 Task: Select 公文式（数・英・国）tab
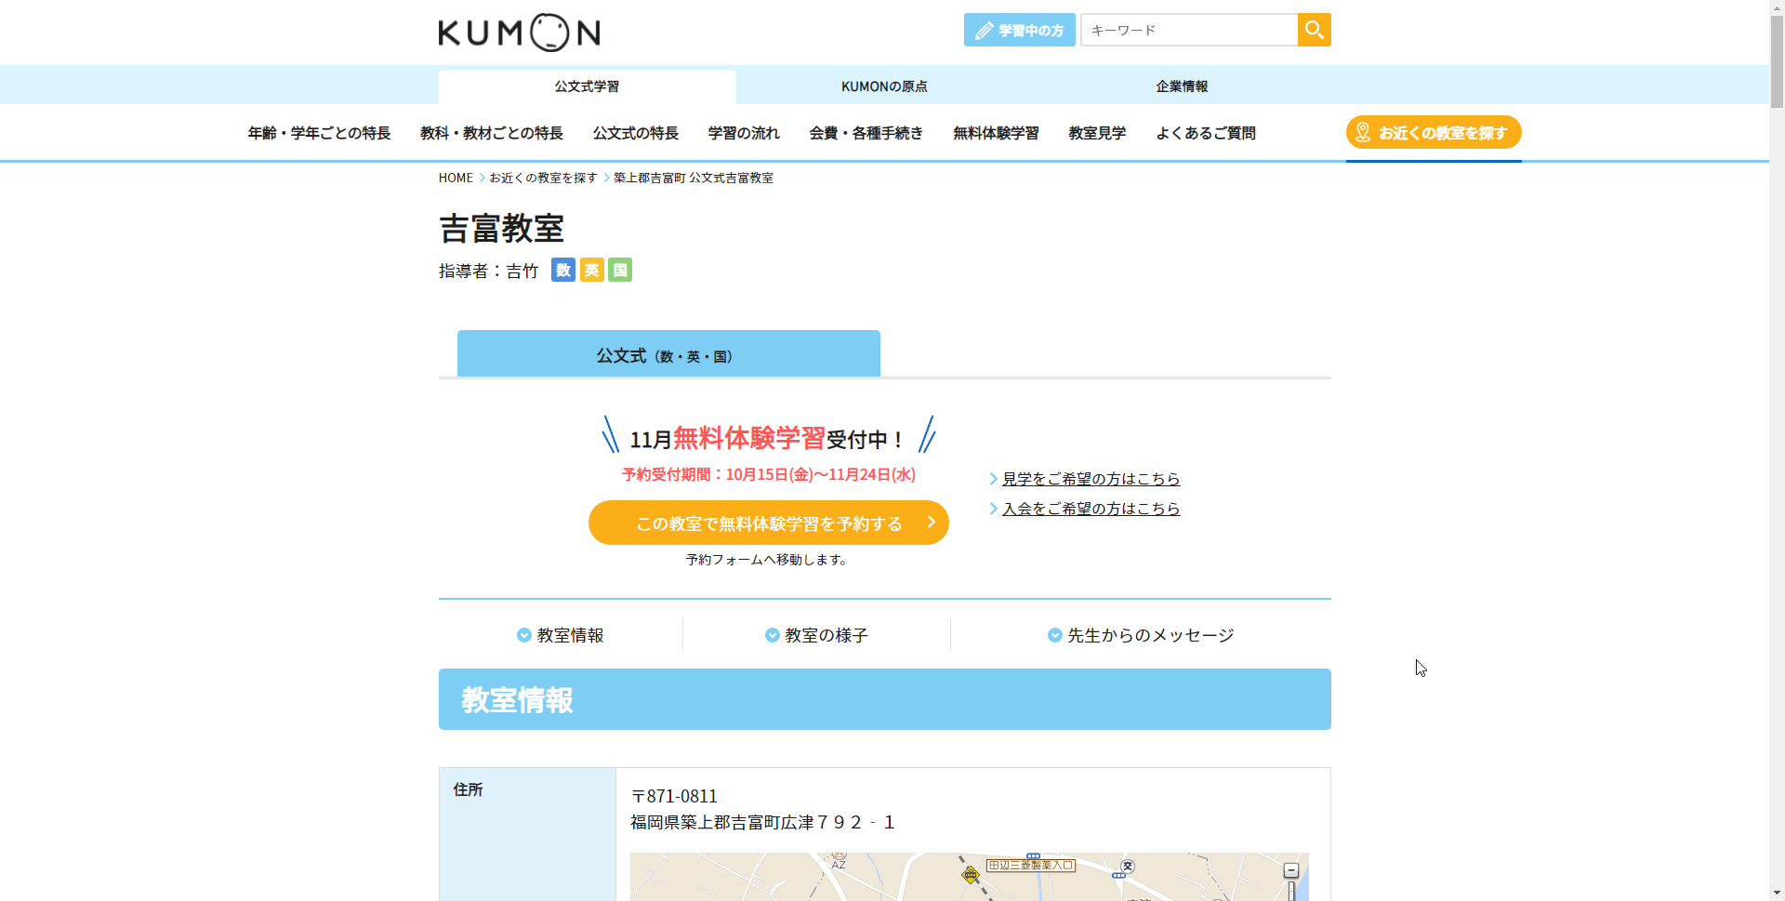668,353
